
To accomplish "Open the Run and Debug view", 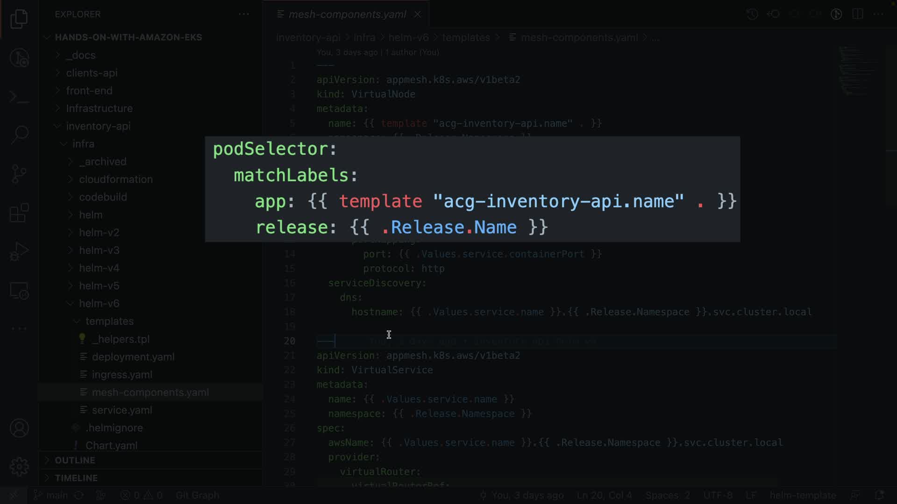I will [x=19, y=252].
